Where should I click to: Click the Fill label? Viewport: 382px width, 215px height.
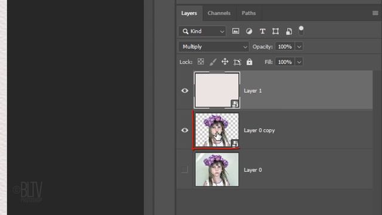(x=269, y=62)
